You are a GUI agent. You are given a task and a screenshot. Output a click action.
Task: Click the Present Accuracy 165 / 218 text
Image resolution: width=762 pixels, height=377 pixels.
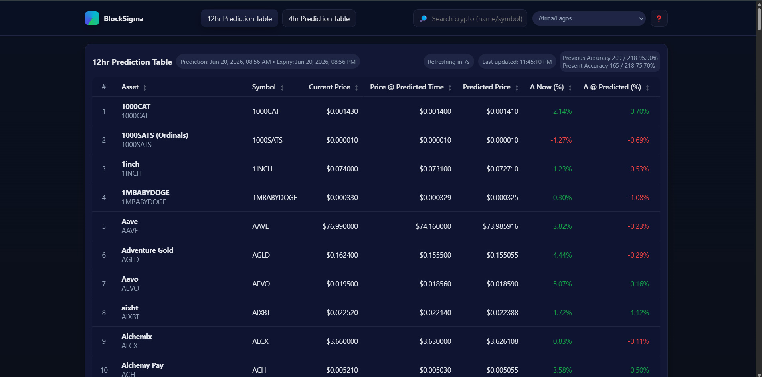click(x=609, y=66)
